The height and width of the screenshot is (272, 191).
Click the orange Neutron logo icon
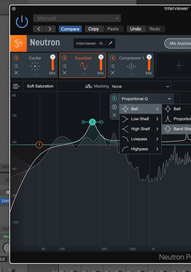18,43
